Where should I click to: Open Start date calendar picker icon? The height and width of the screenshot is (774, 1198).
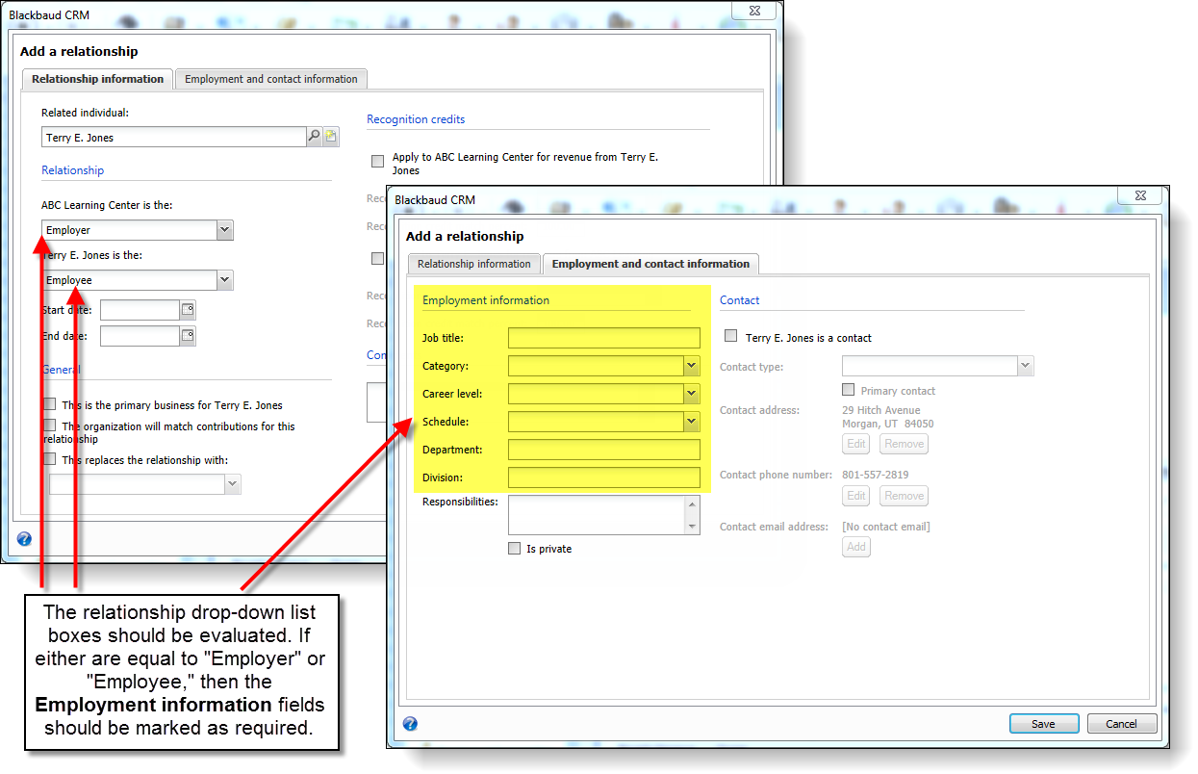click(188, 310)
